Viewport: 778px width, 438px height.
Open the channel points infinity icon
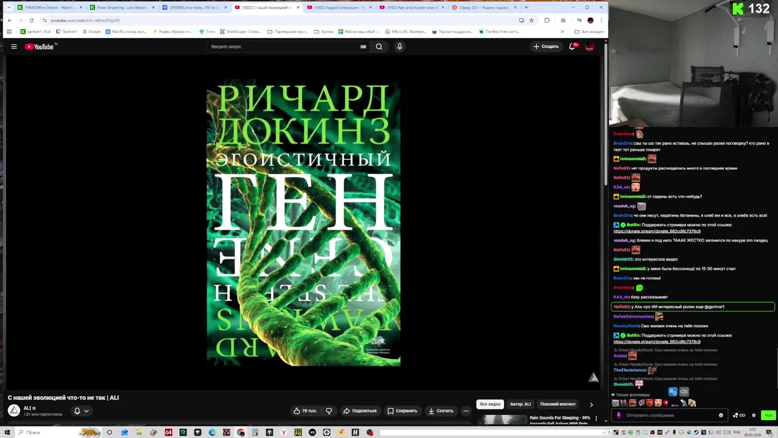(739, 415)
